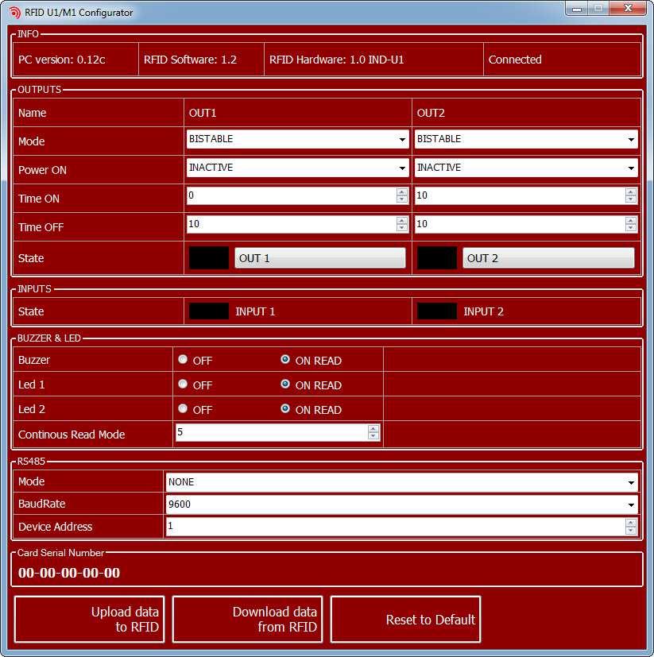
Task: Increase OUT2 Time ON value
Action: 630,192
